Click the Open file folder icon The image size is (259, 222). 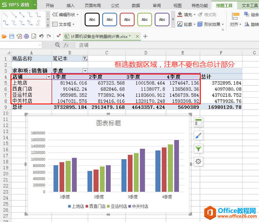[4, 37]
